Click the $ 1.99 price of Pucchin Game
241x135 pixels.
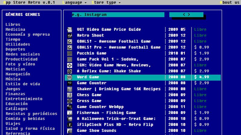[202, 53]
